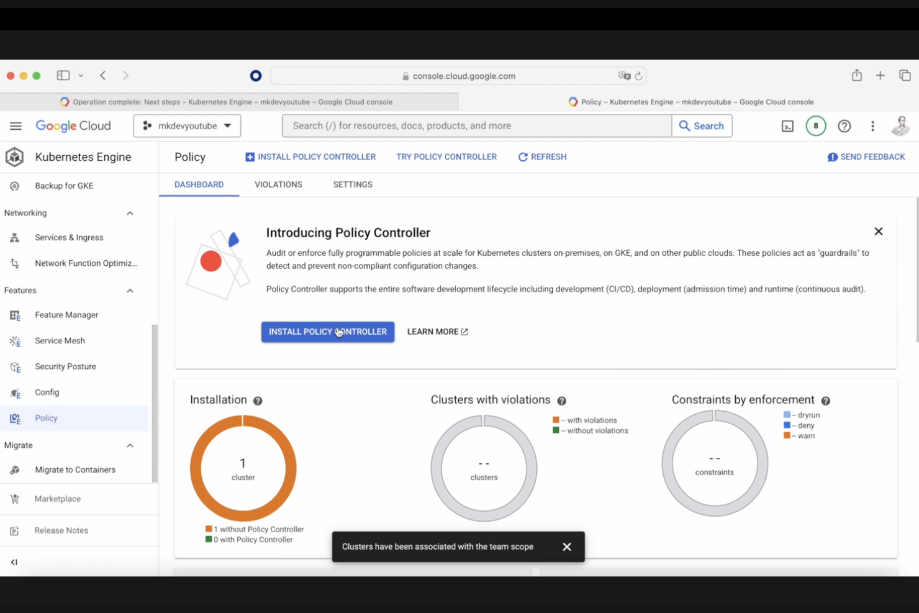Viewport: 919px width, 613px height.
Task: Collapse the Migrate section
Action: click(x=130, y=445)
